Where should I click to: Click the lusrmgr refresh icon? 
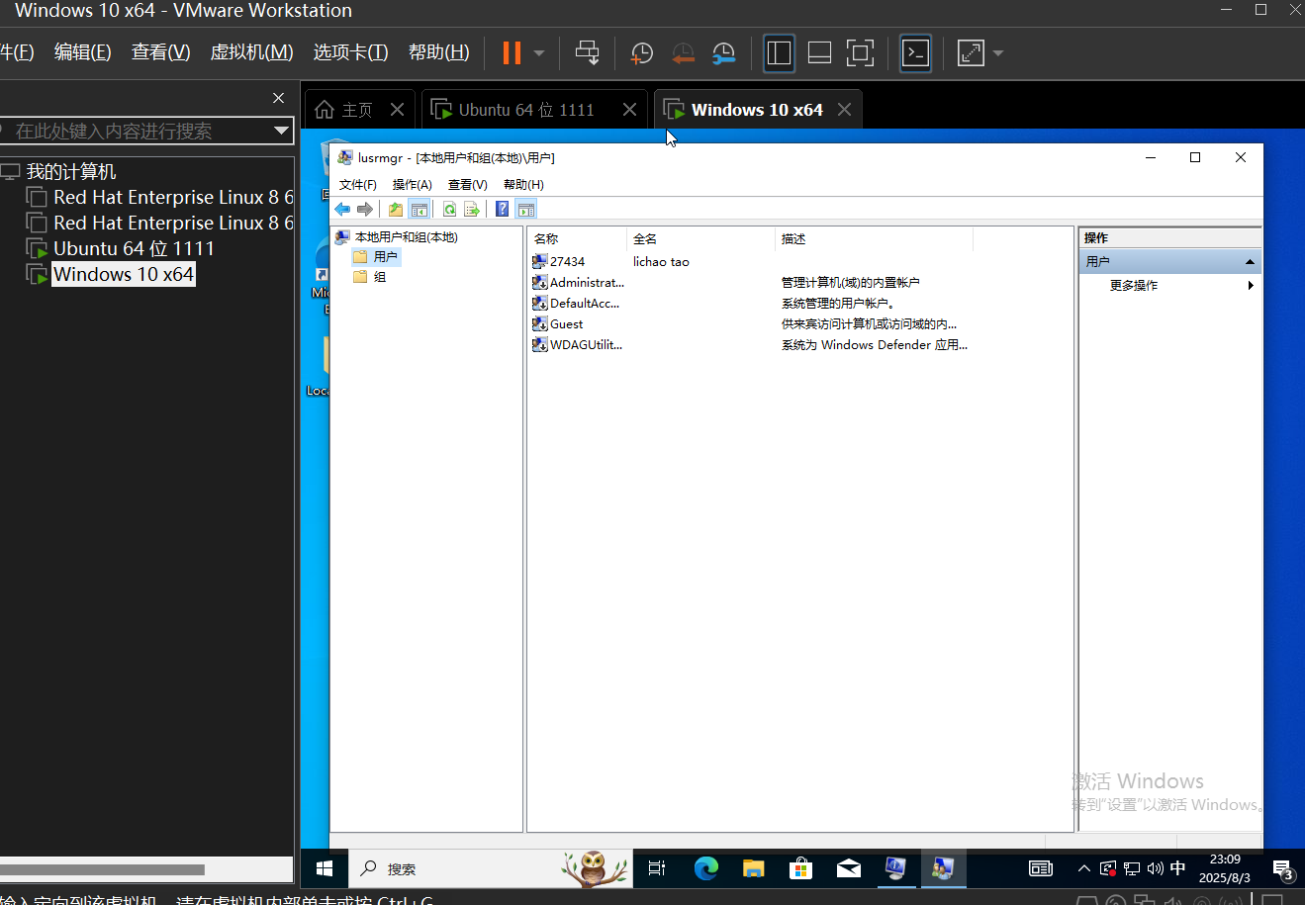click(449, 209)
